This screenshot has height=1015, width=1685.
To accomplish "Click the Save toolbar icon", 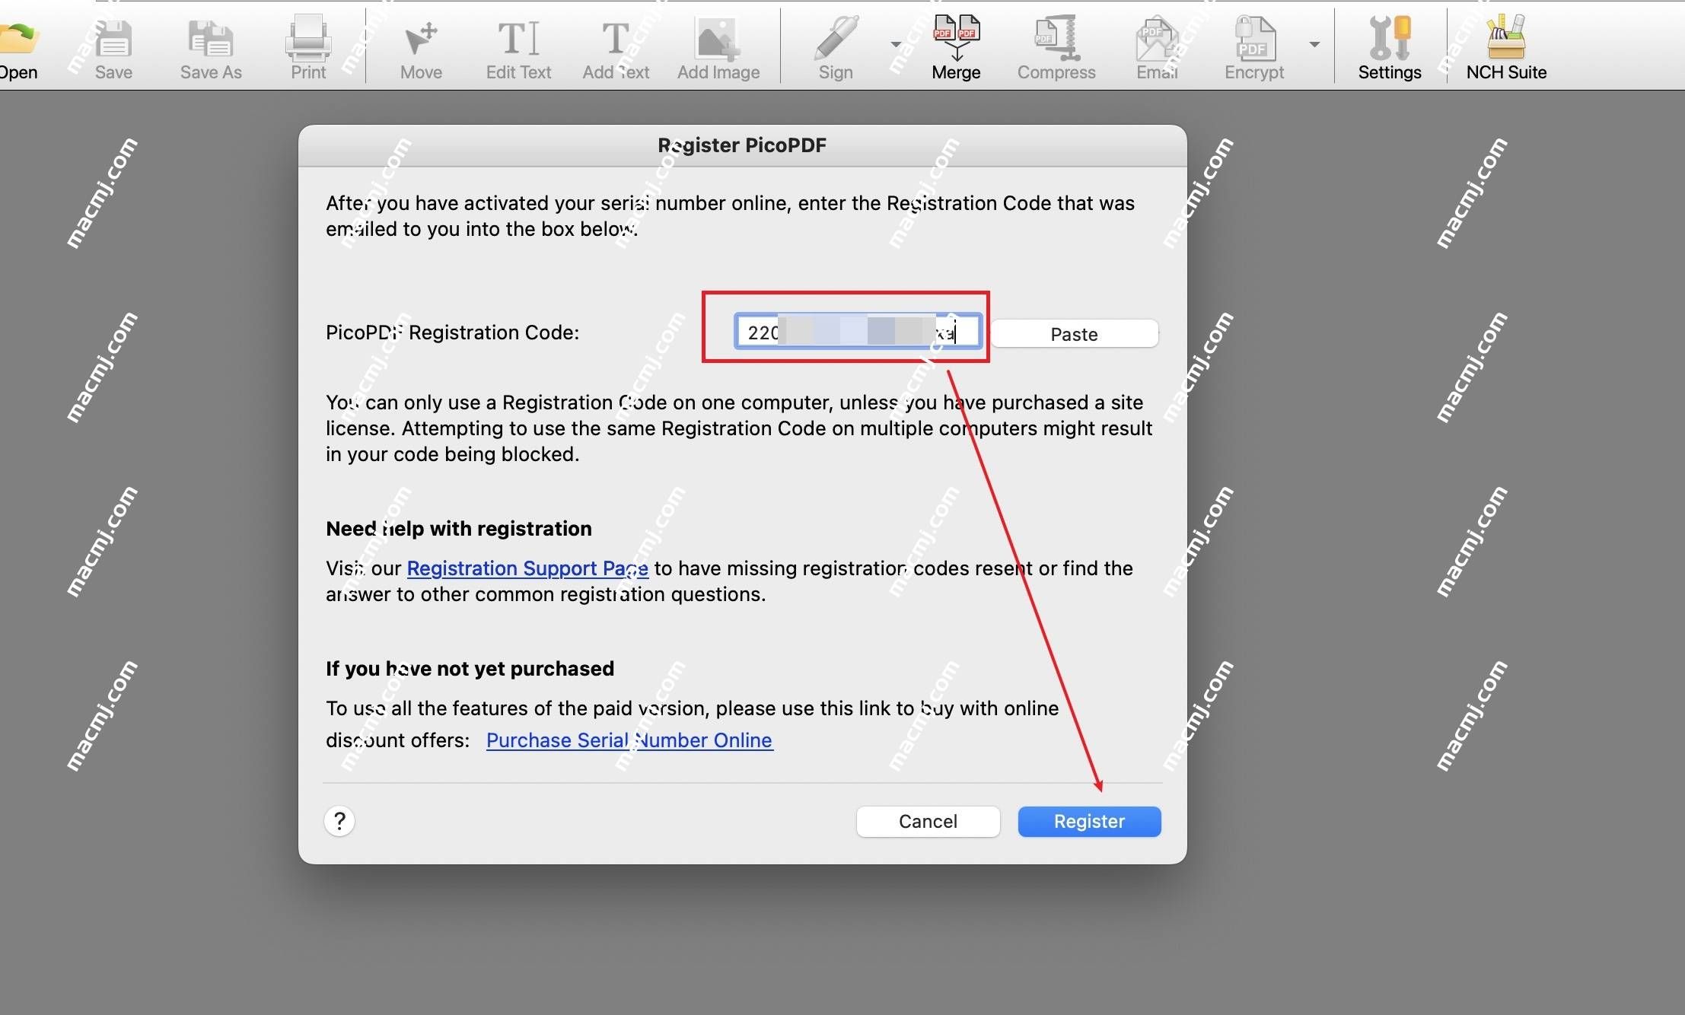I will tap(113, 49).
